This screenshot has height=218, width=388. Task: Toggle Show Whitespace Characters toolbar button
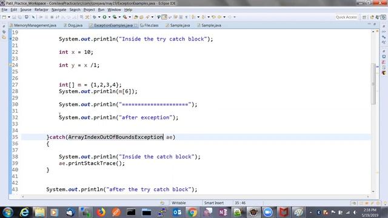(x=186, y=17)
